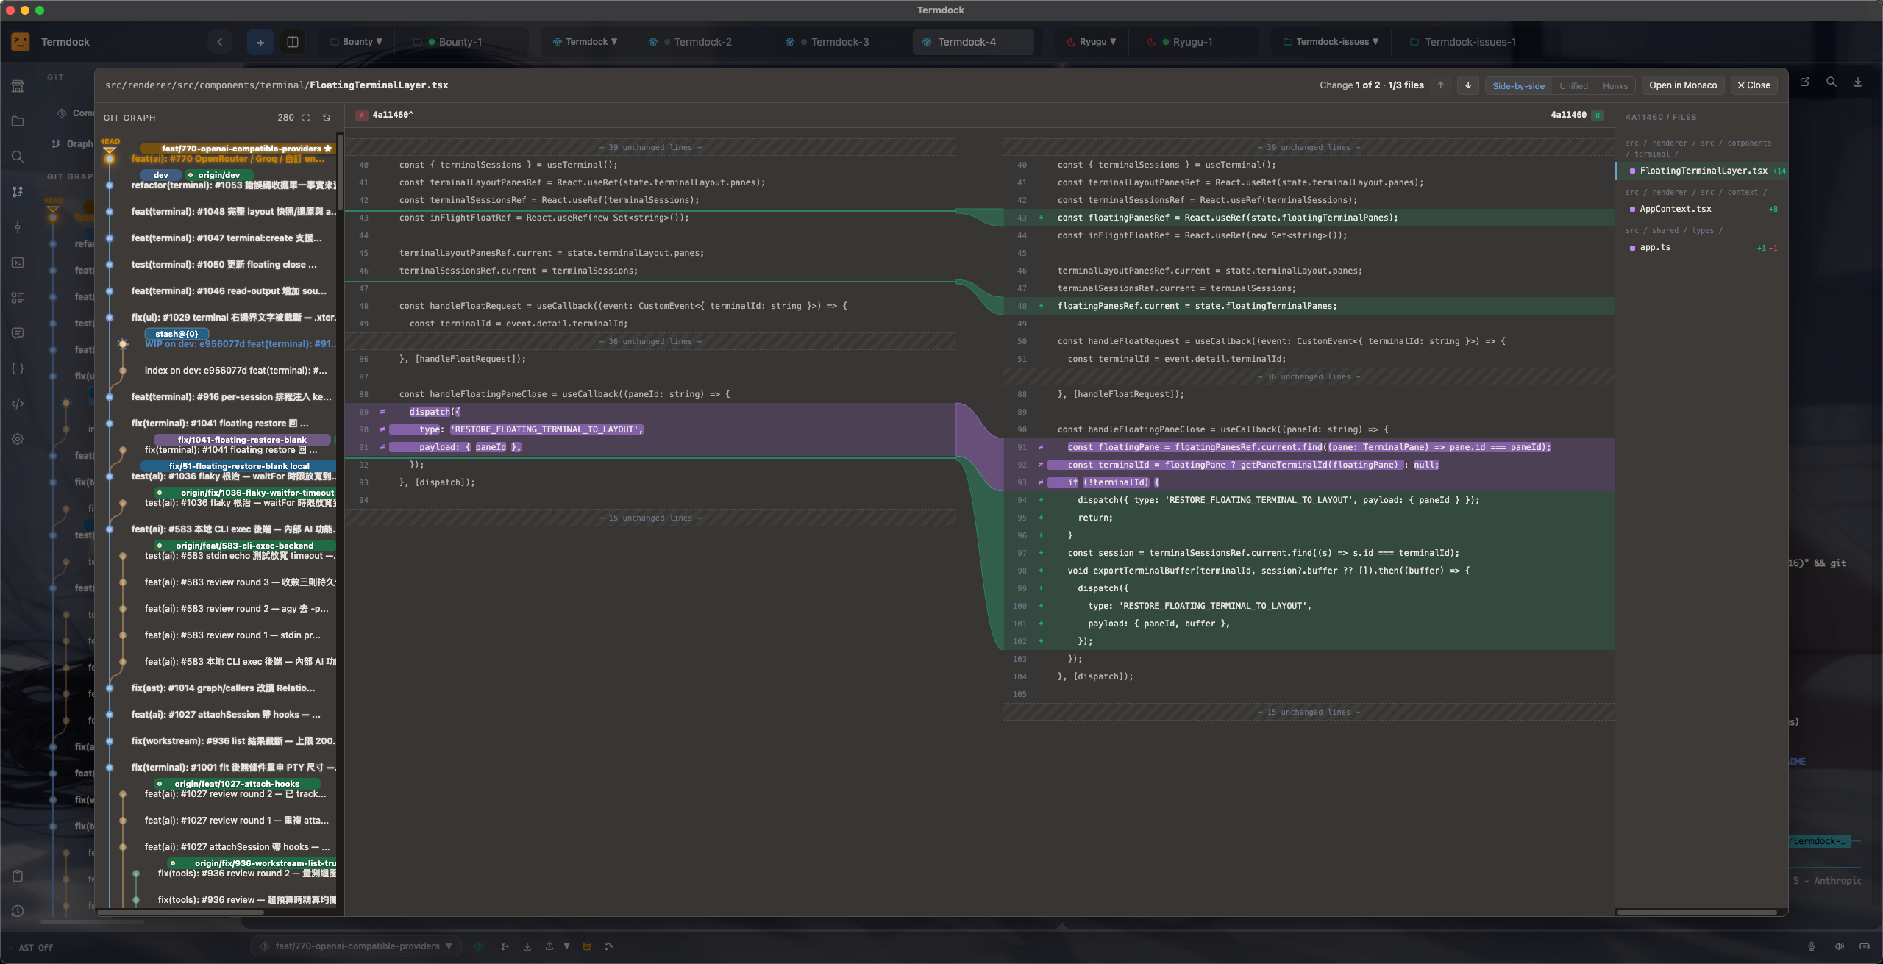Select the dev branch label
The width and height of the screenshot is (1883, 964).
(162, 175)
